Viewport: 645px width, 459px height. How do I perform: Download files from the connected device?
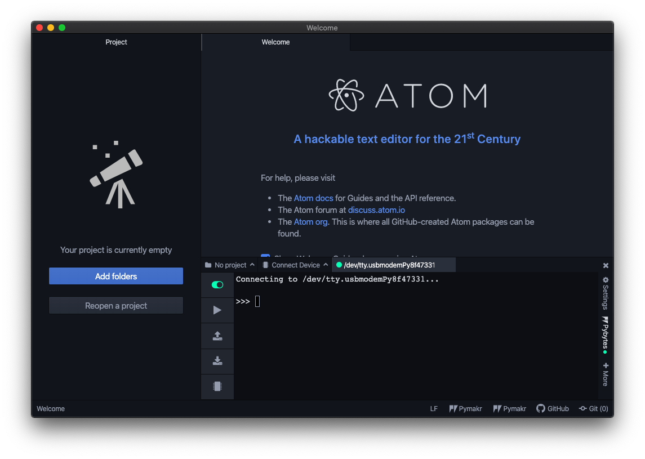pos(217,361)
